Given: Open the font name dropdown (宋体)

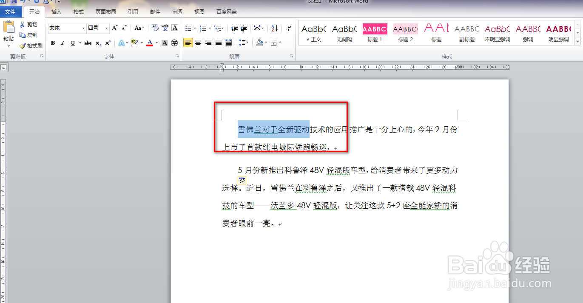Looking at the screenshot, I should [x=83, y=28].
